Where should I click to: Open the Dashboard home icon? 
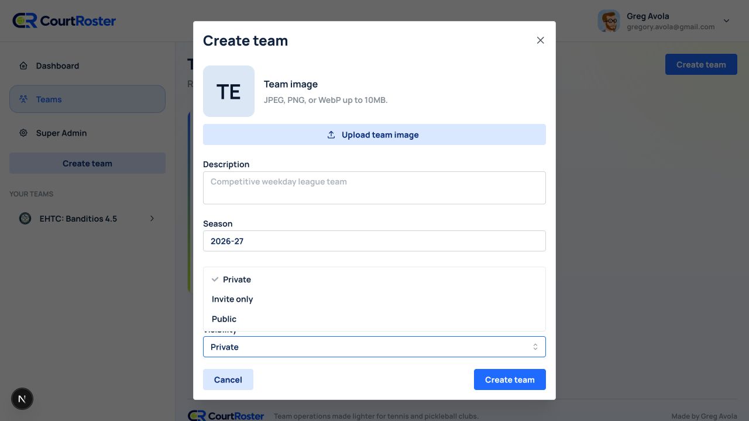click(23, 65)
